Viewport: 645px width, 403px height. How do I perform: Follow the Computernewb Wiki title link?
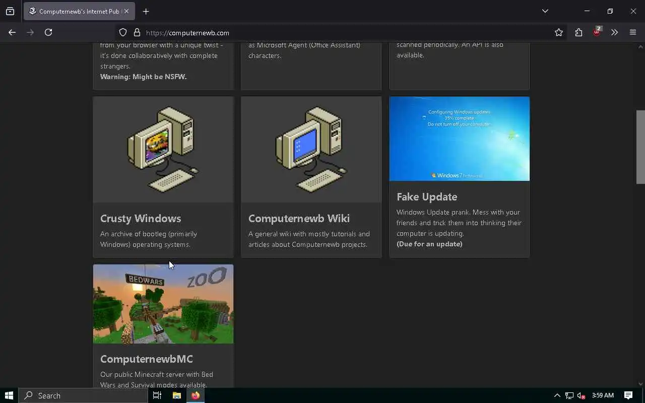tap(299, 218)
